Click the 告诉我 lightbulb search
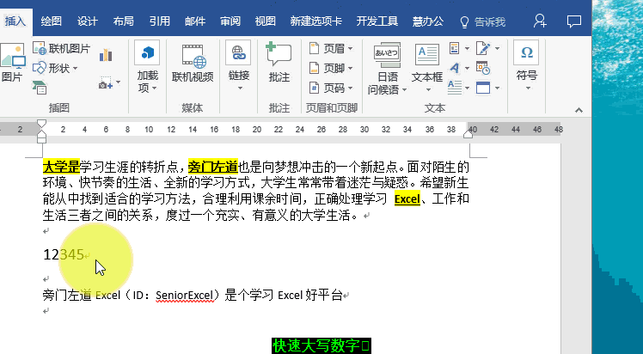The height and width of the screenshot is (354, 643). pos(483,21)
